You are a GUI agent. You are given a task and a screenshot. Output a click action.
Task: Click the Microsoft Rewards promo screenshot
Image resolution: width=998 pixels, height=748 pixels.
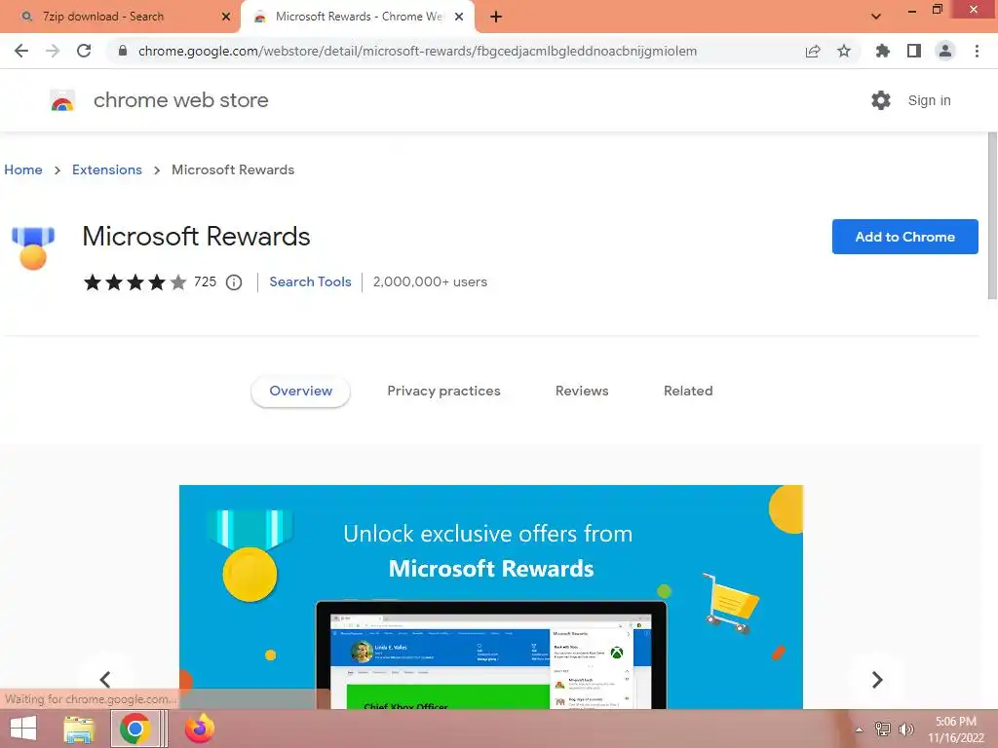click(491, 597)
